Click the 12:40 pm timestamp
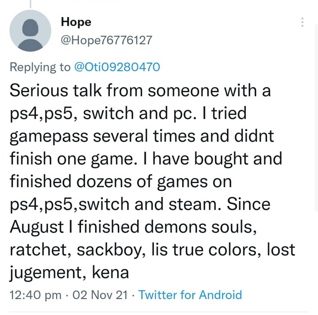Viewport: 318px width, 315px height. (35, 294)
